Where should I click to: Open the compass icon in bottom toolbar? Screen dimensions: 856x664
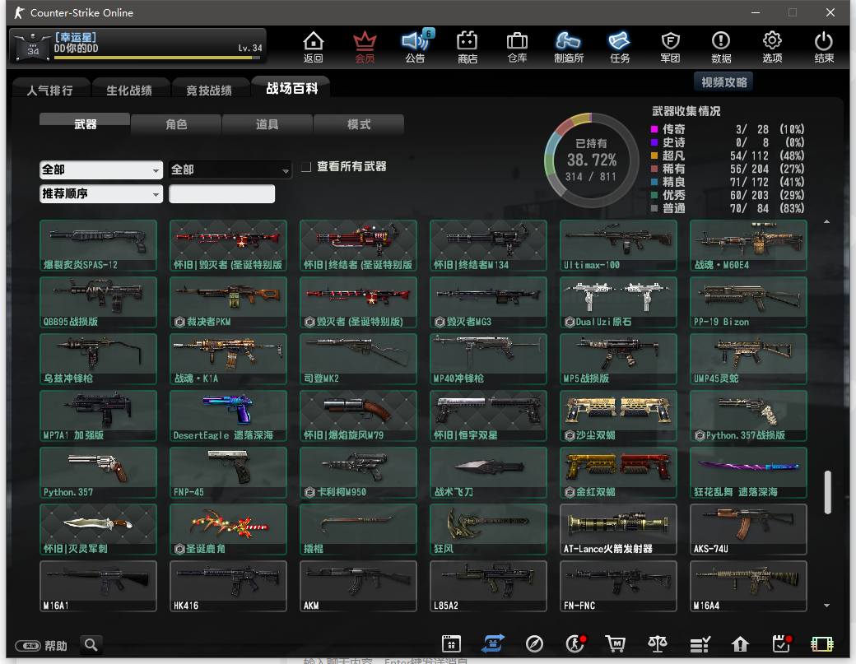pyautogui.click(x=534, y=644)
